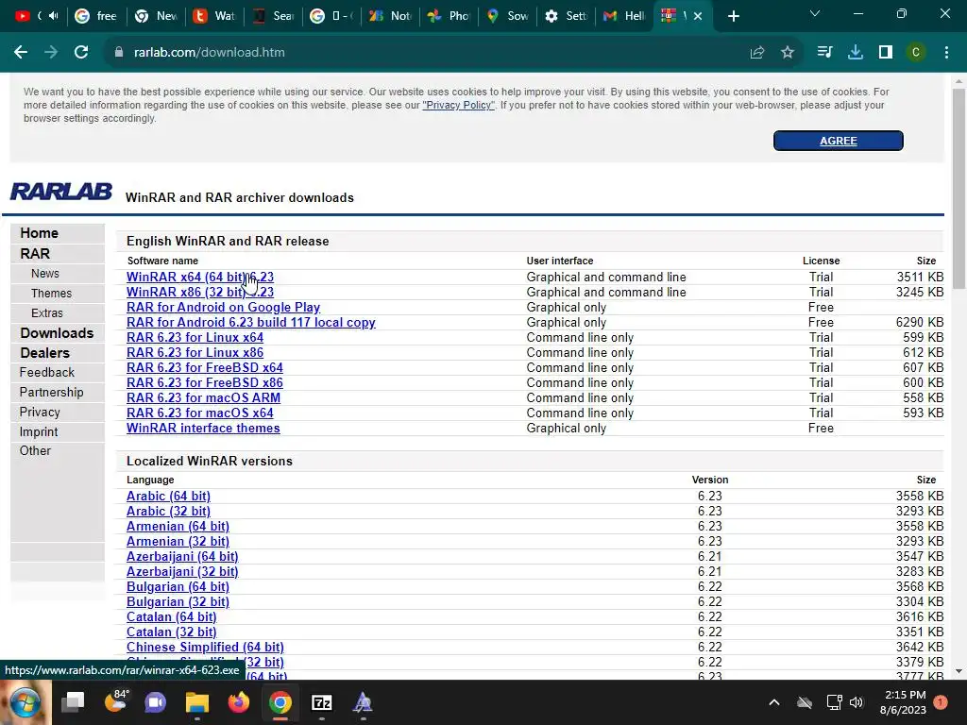Image resolution: width=967 pixels, height=725 pixels.
Task: Open Downloads in the sidebar
Action: (57, 333)
